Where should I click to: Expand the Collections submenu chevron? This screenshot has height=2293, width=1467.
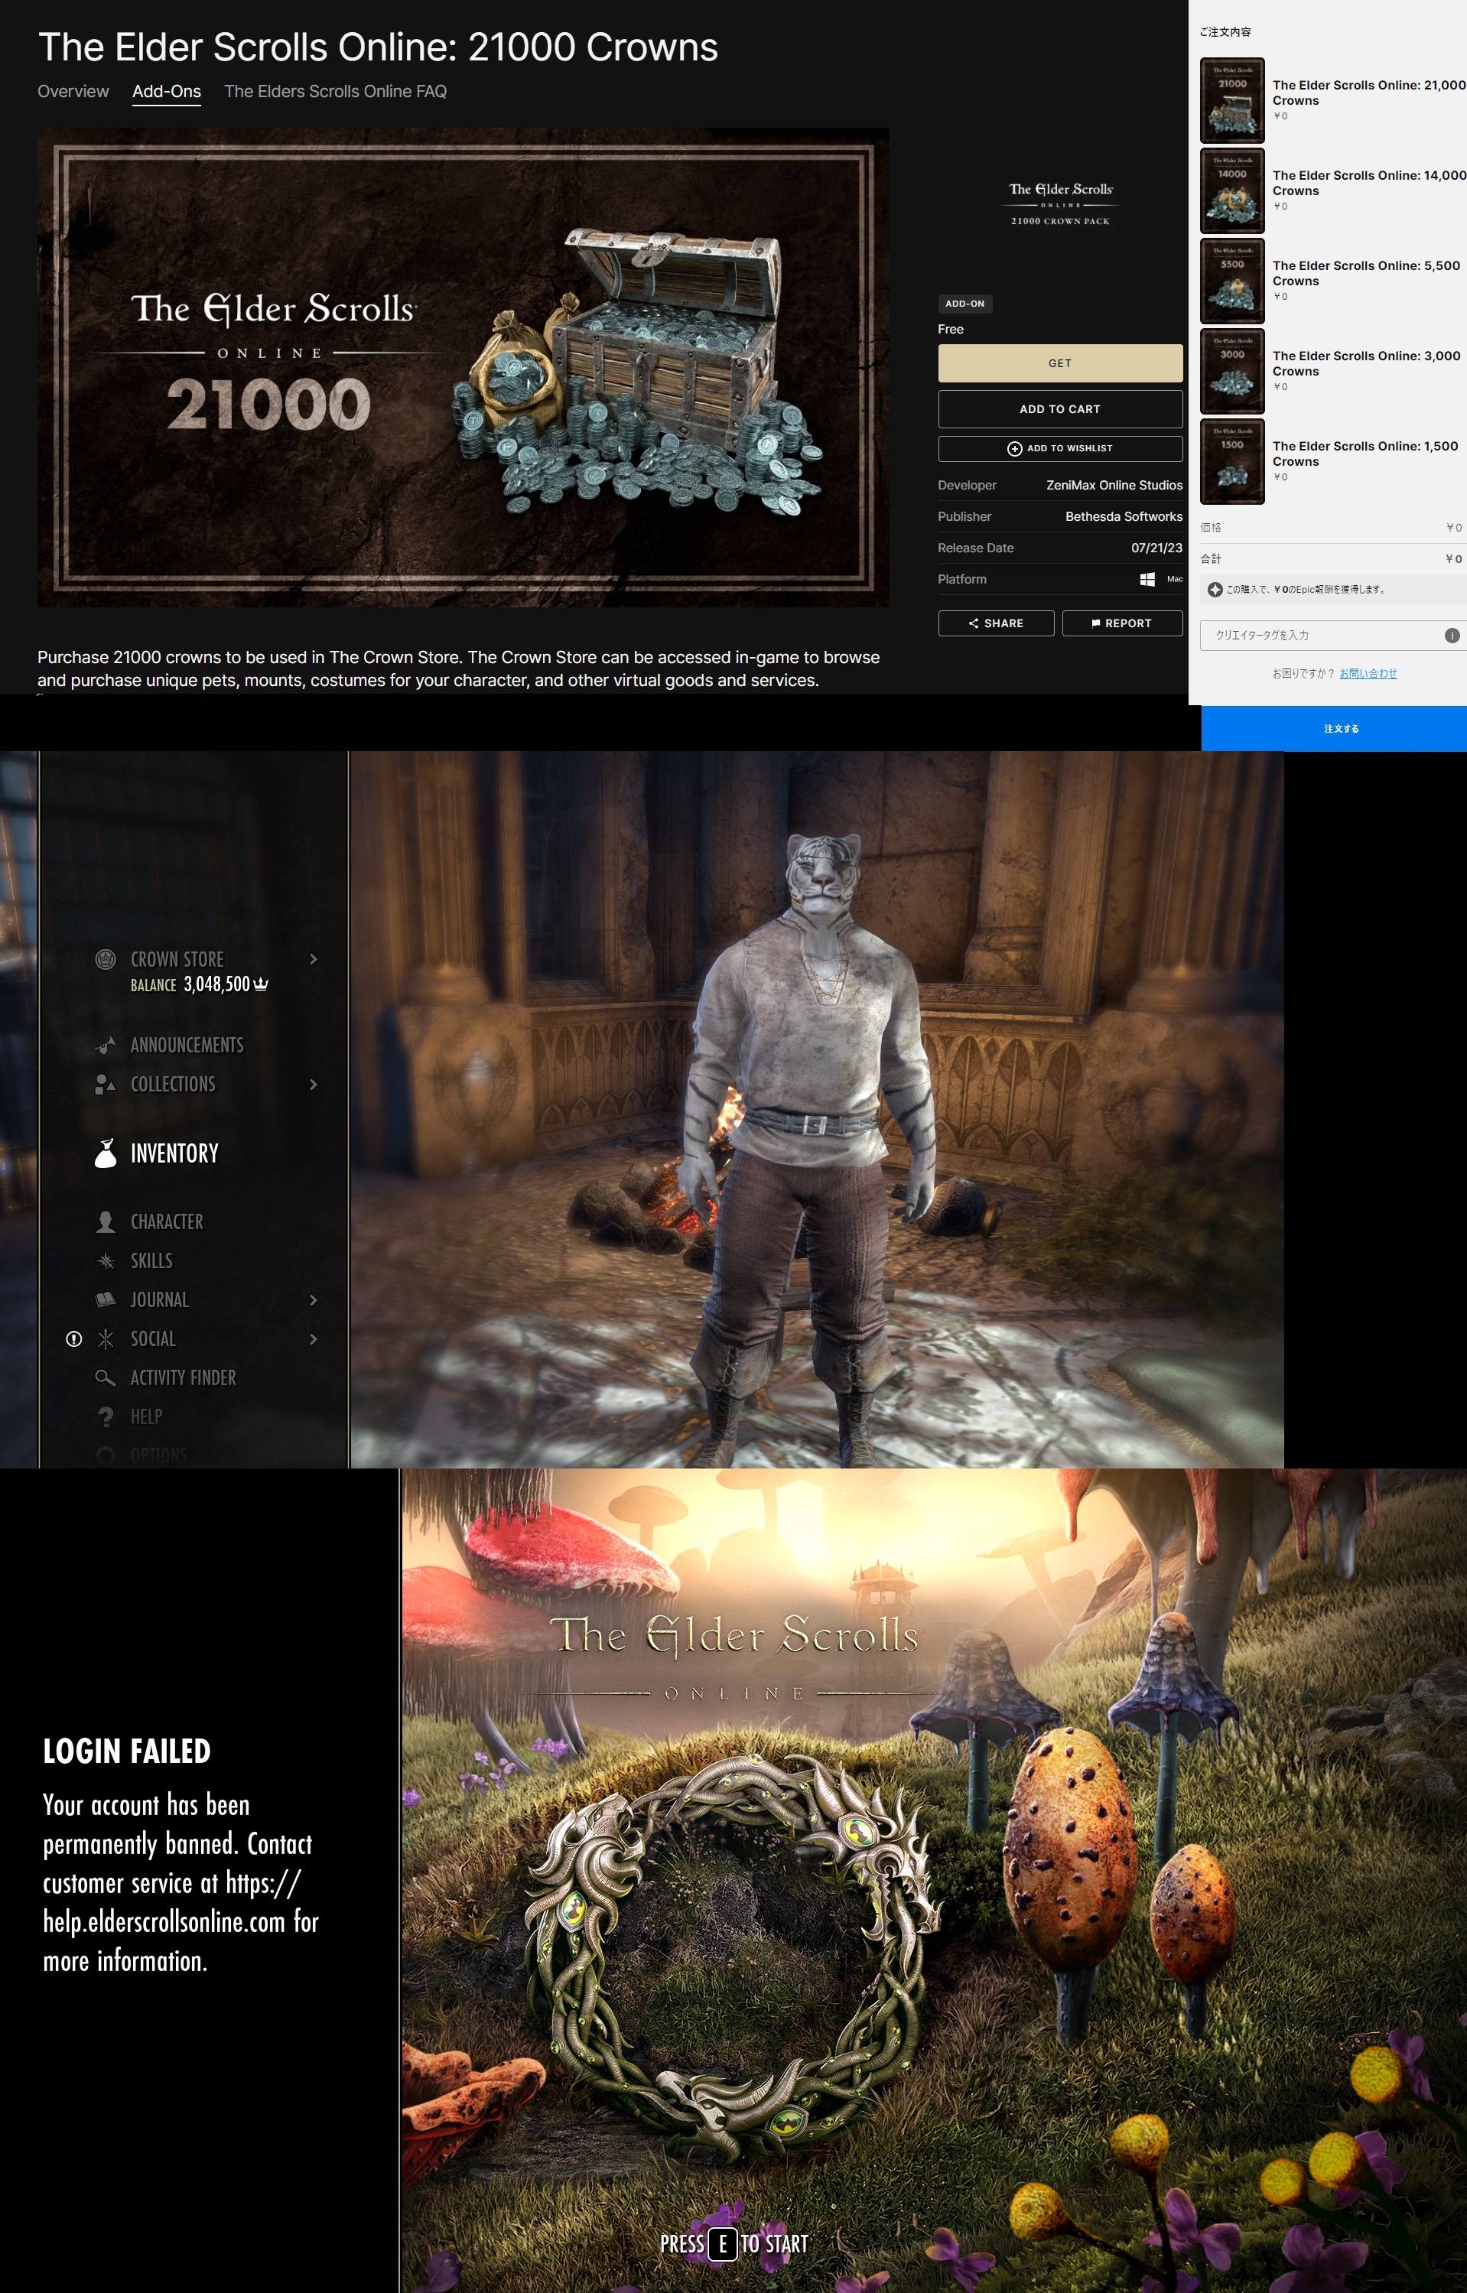pos(314,1084)
